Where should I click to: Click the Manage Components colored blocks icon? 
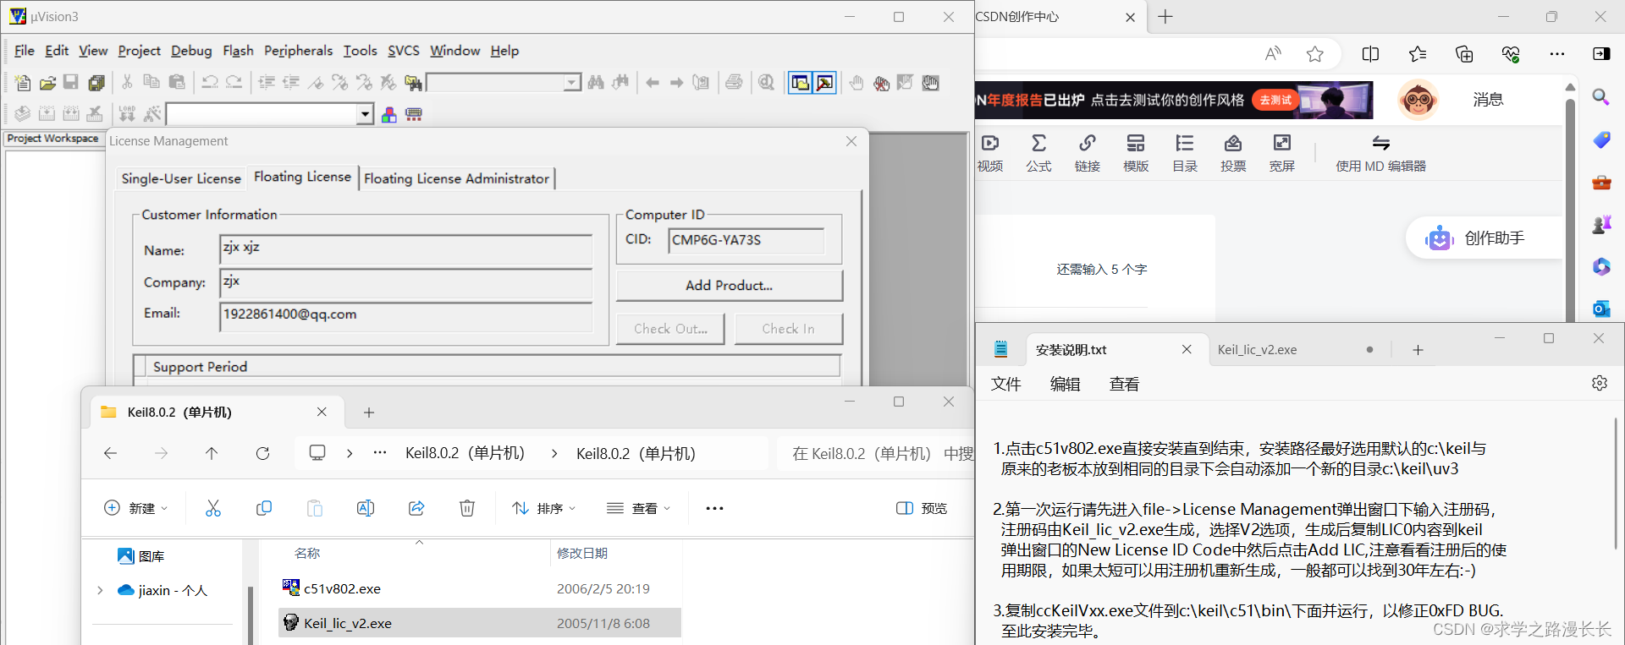coord(389,114)
